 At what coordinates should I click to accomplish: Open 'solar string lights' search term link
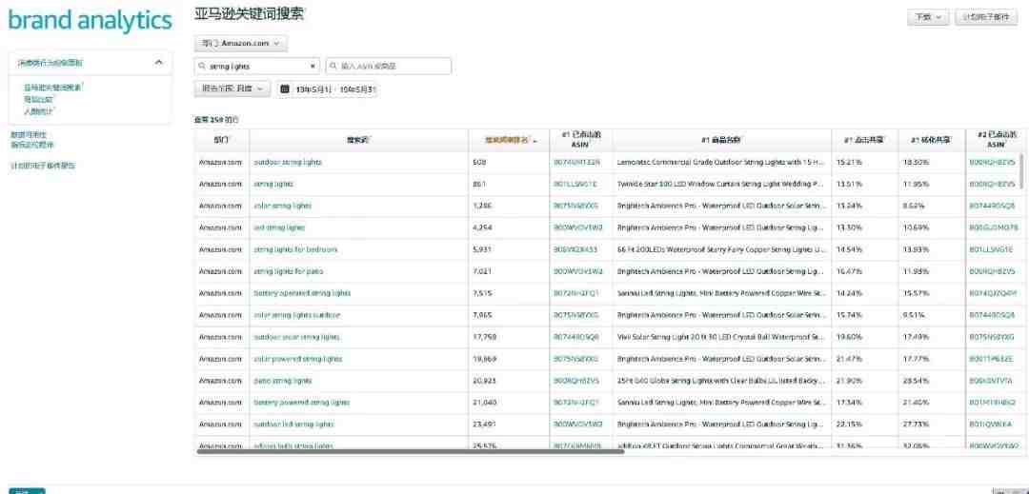click(x=282, y=206)
